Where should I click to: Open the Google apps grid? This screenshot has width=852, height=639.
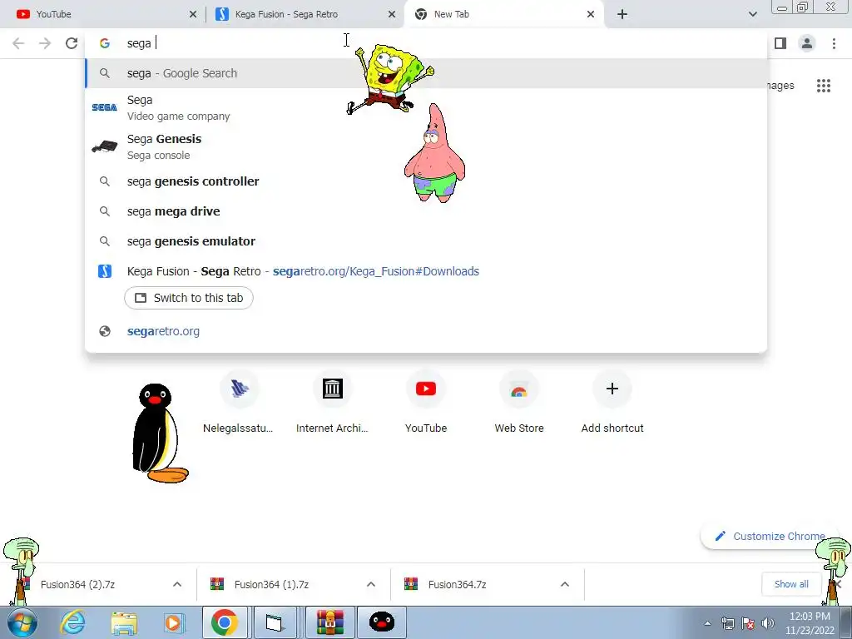(824, 86)
